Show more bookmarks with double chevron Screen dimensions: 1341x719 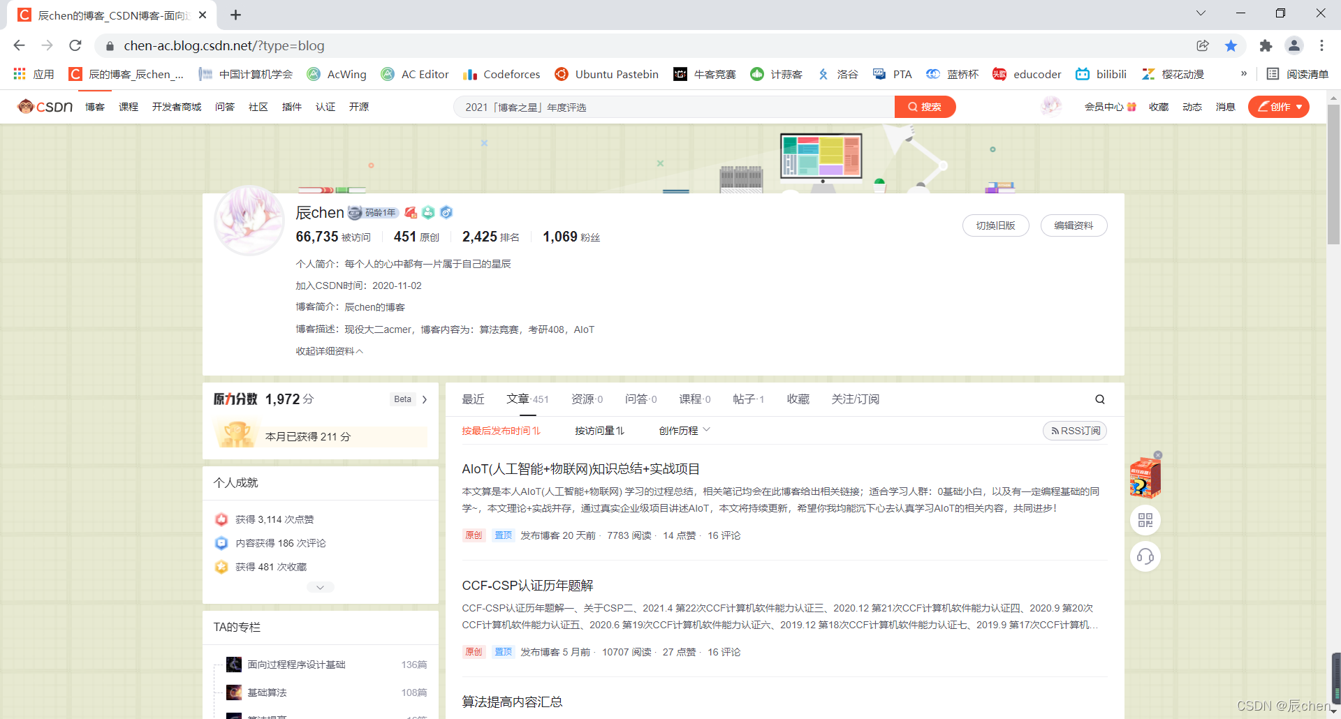[1244, 74]
